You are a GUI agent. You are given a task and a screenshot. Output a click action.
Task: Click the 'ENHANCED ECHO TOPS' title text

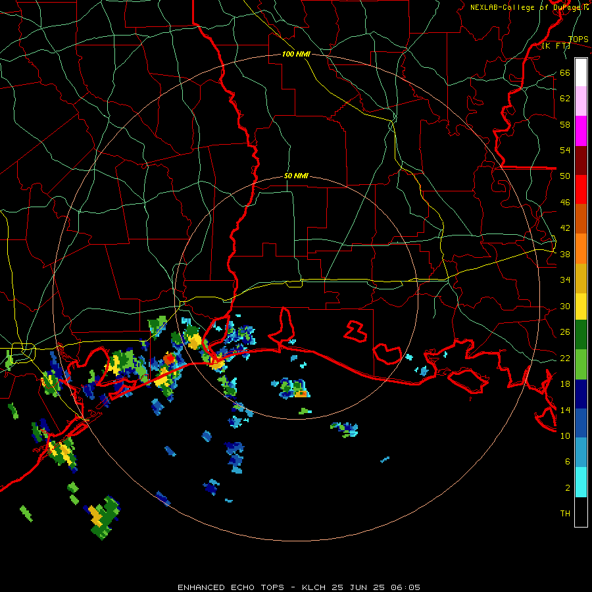coord(230,587)
